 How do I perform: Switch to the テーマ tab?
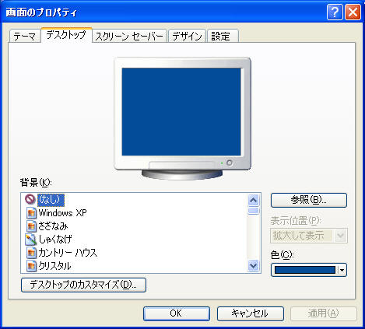pos(25,36)
